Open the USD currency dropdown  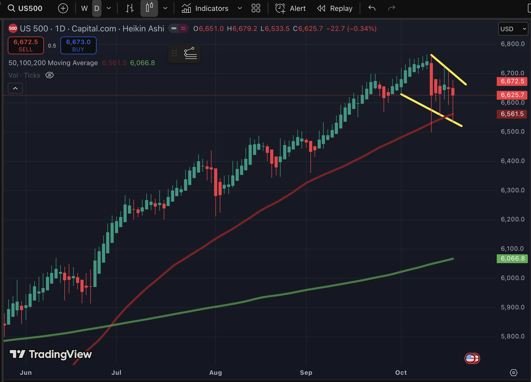pos(513,29)
